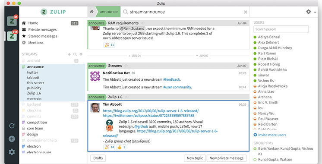This screenshot has width=322, height=164.
Task: Open Mentions view
Action: [36, 43]
